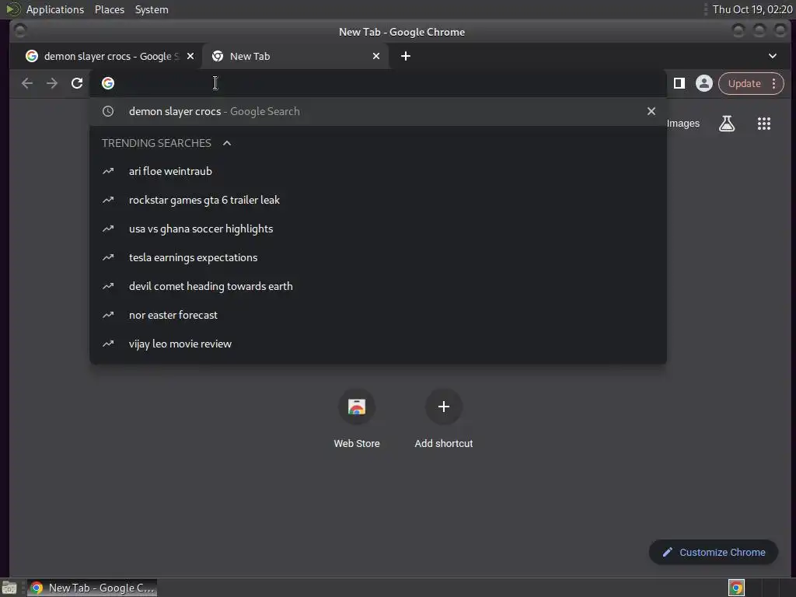Select vijay leo movie review suggestion
Viewport: 796px width, 597px height.
pos(378,344)
